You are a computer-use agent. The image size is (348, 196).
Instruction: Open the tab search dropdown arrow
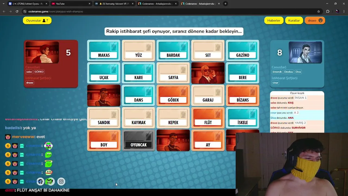3,4
